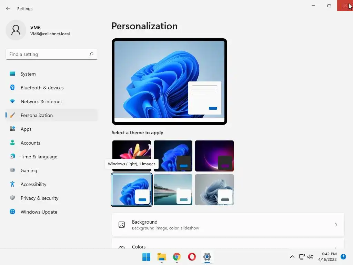Click the volume speaker tray icon
The width and height of the screenshot is (353, 265).
pos(310,257)
